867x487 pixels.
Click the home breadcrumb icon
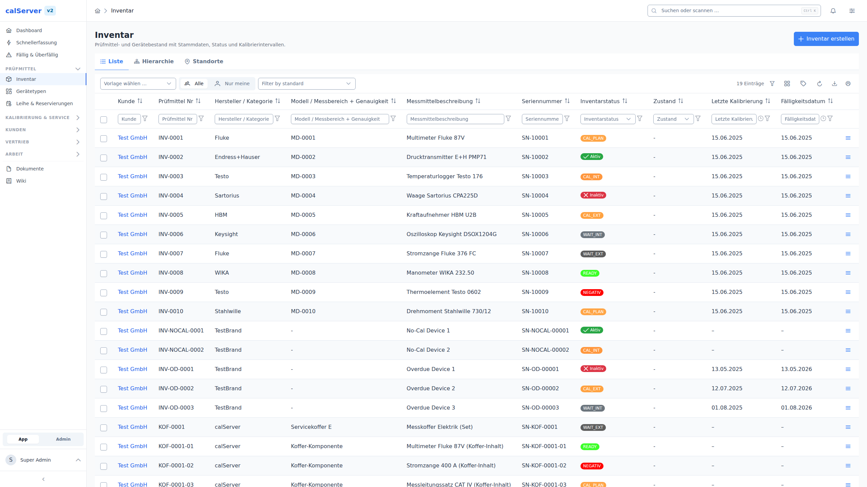(x=98, y=11)
